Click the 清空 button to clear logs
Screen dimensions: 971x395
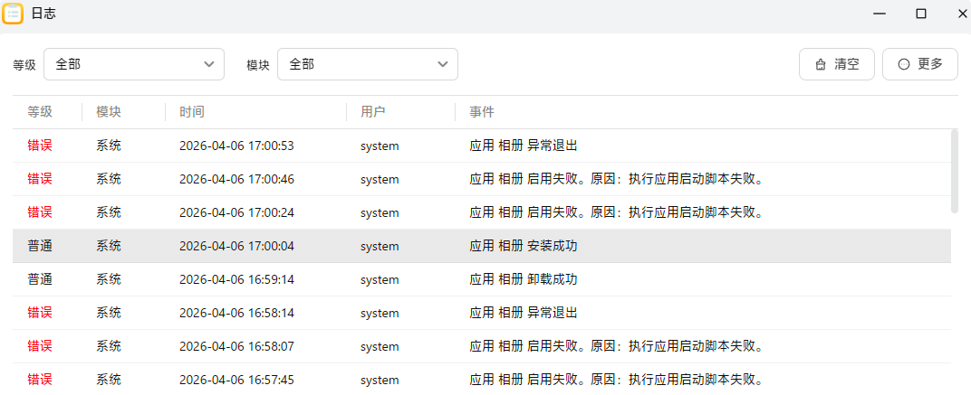pos(837,64)
